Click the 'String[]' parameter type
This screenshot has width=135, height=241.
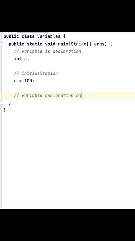[x=81, y=44]
